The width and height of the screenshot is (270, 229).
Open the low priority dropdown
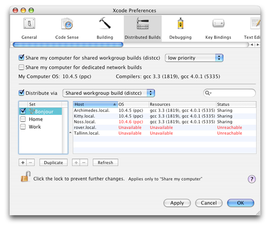pos(194,58)
